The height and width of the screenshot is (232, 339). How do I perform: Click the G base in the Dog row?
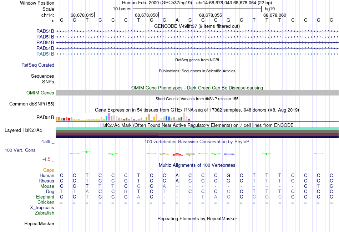126,192
